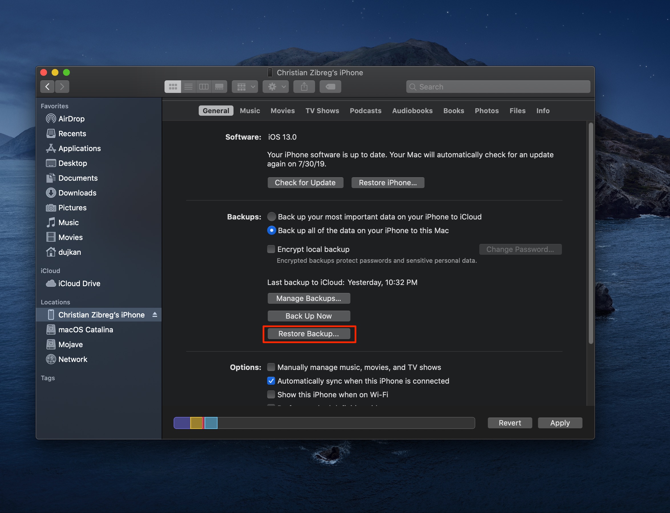670x513 pixels.
Task: Open the group-by arrangement dropdown
Action: pyautogui.click(x=245, y=87)
